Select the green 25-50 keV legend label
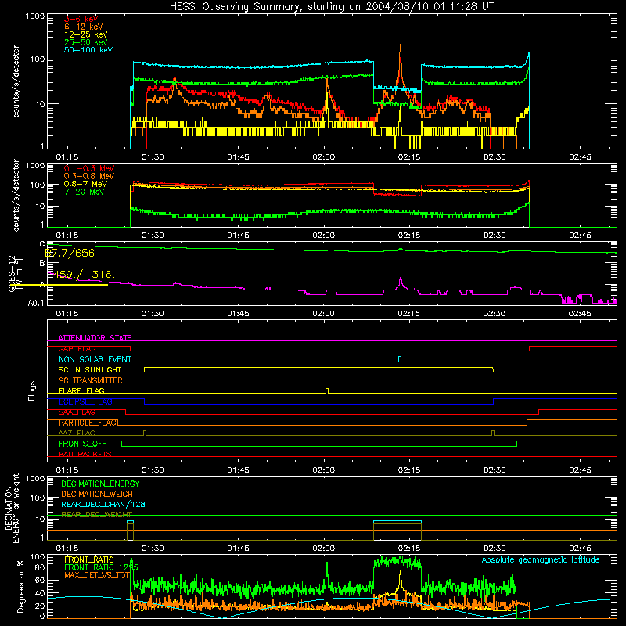Screen dimensions: 626x626 (x=86, y=42)
